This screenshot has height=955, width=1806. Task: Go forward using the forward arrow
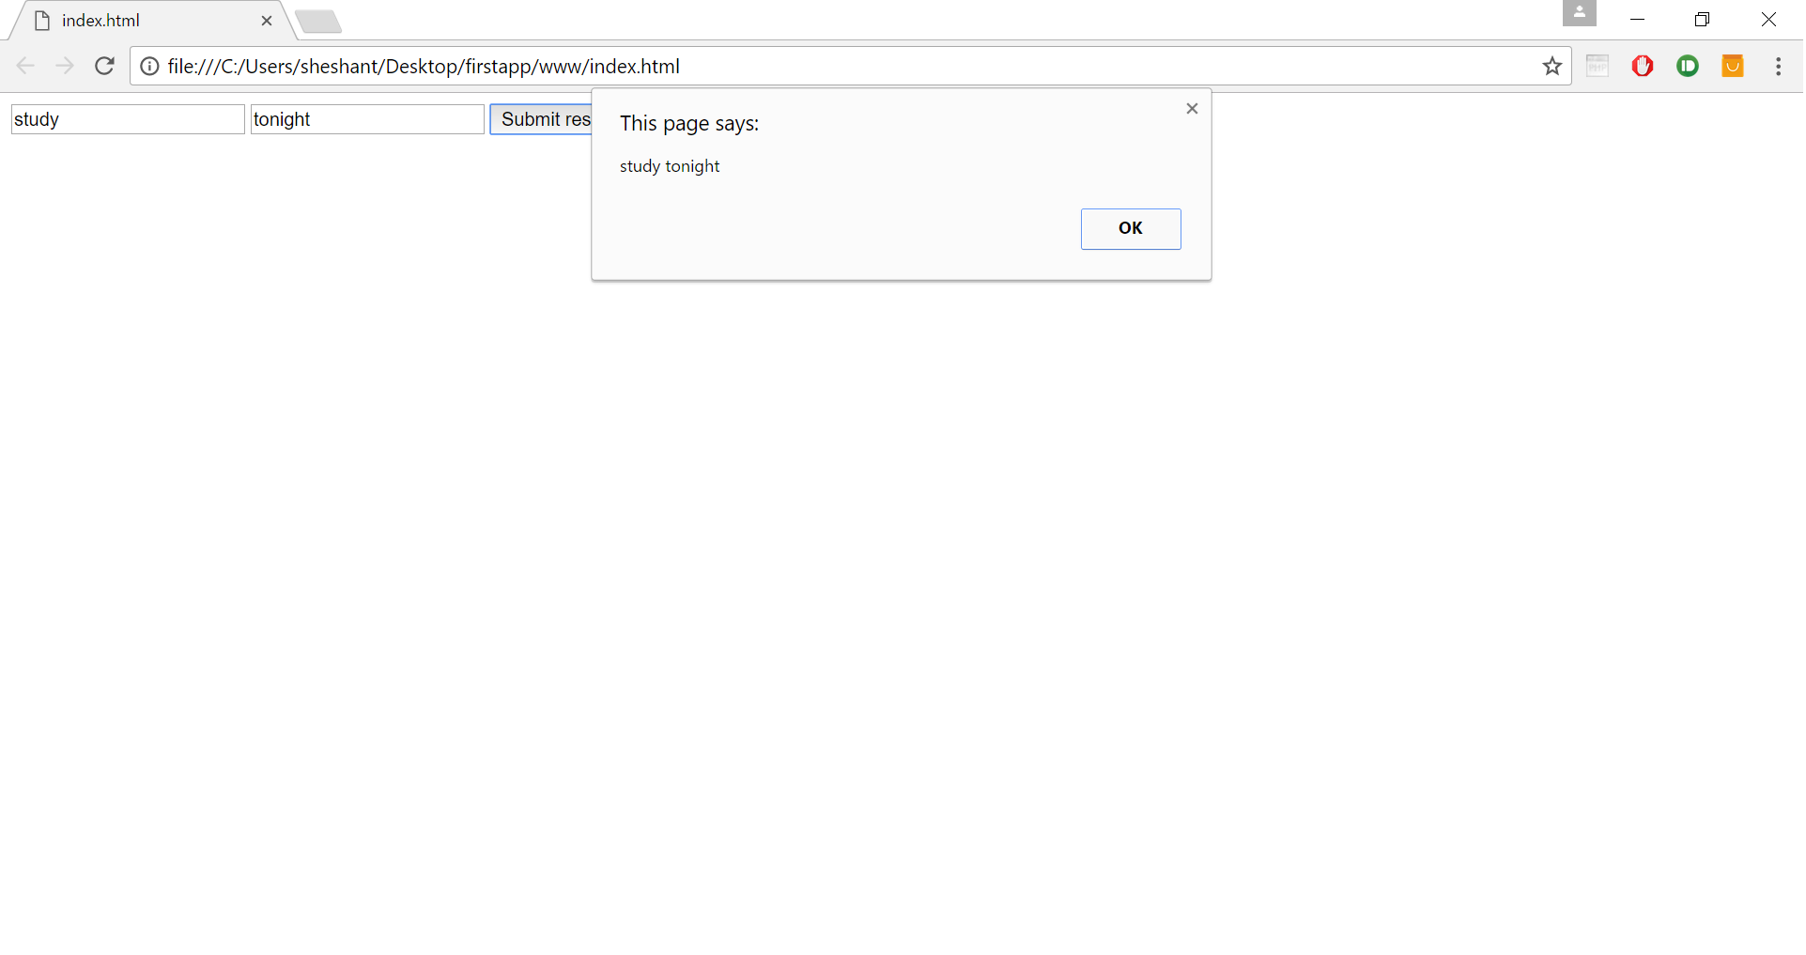pos(65,66)
